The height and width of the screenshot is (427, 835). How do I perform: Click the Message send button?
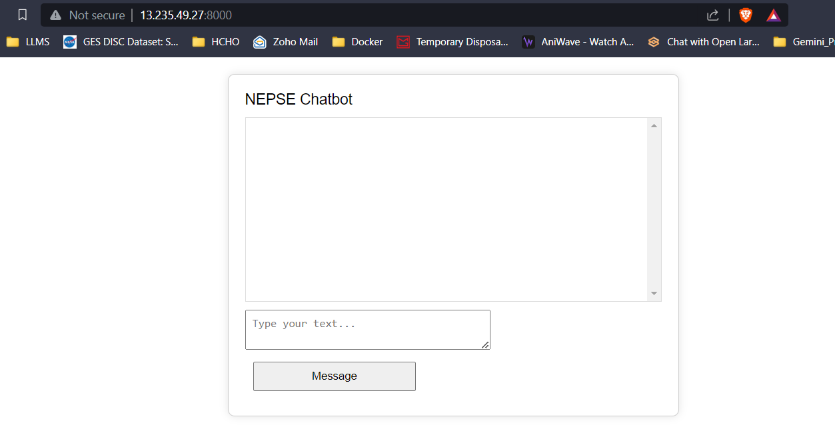click(335, 376)
